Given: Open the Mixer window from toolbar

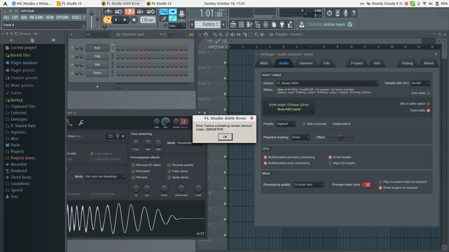Looking at the screenshot, I should coord(265,25).
